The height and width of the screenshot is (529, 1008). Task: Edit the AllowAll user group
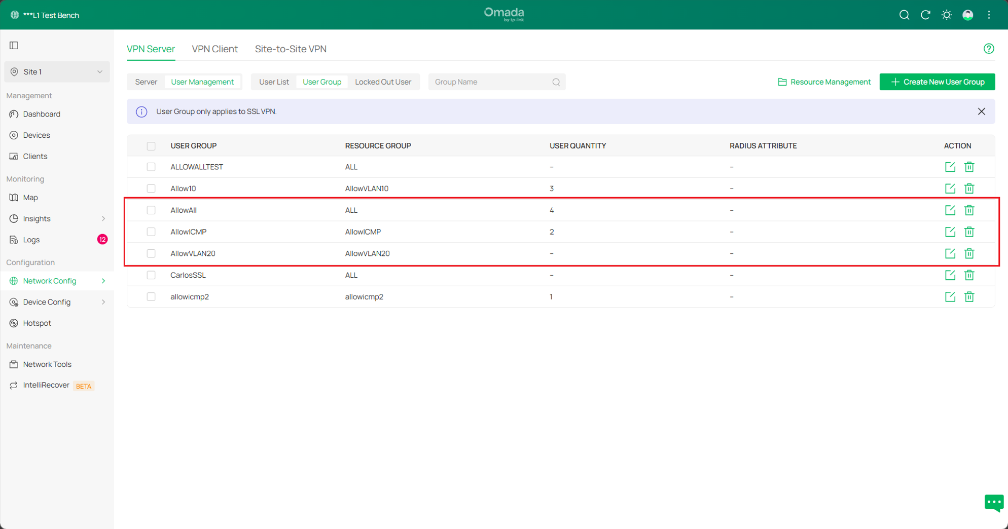click(950, 210)
